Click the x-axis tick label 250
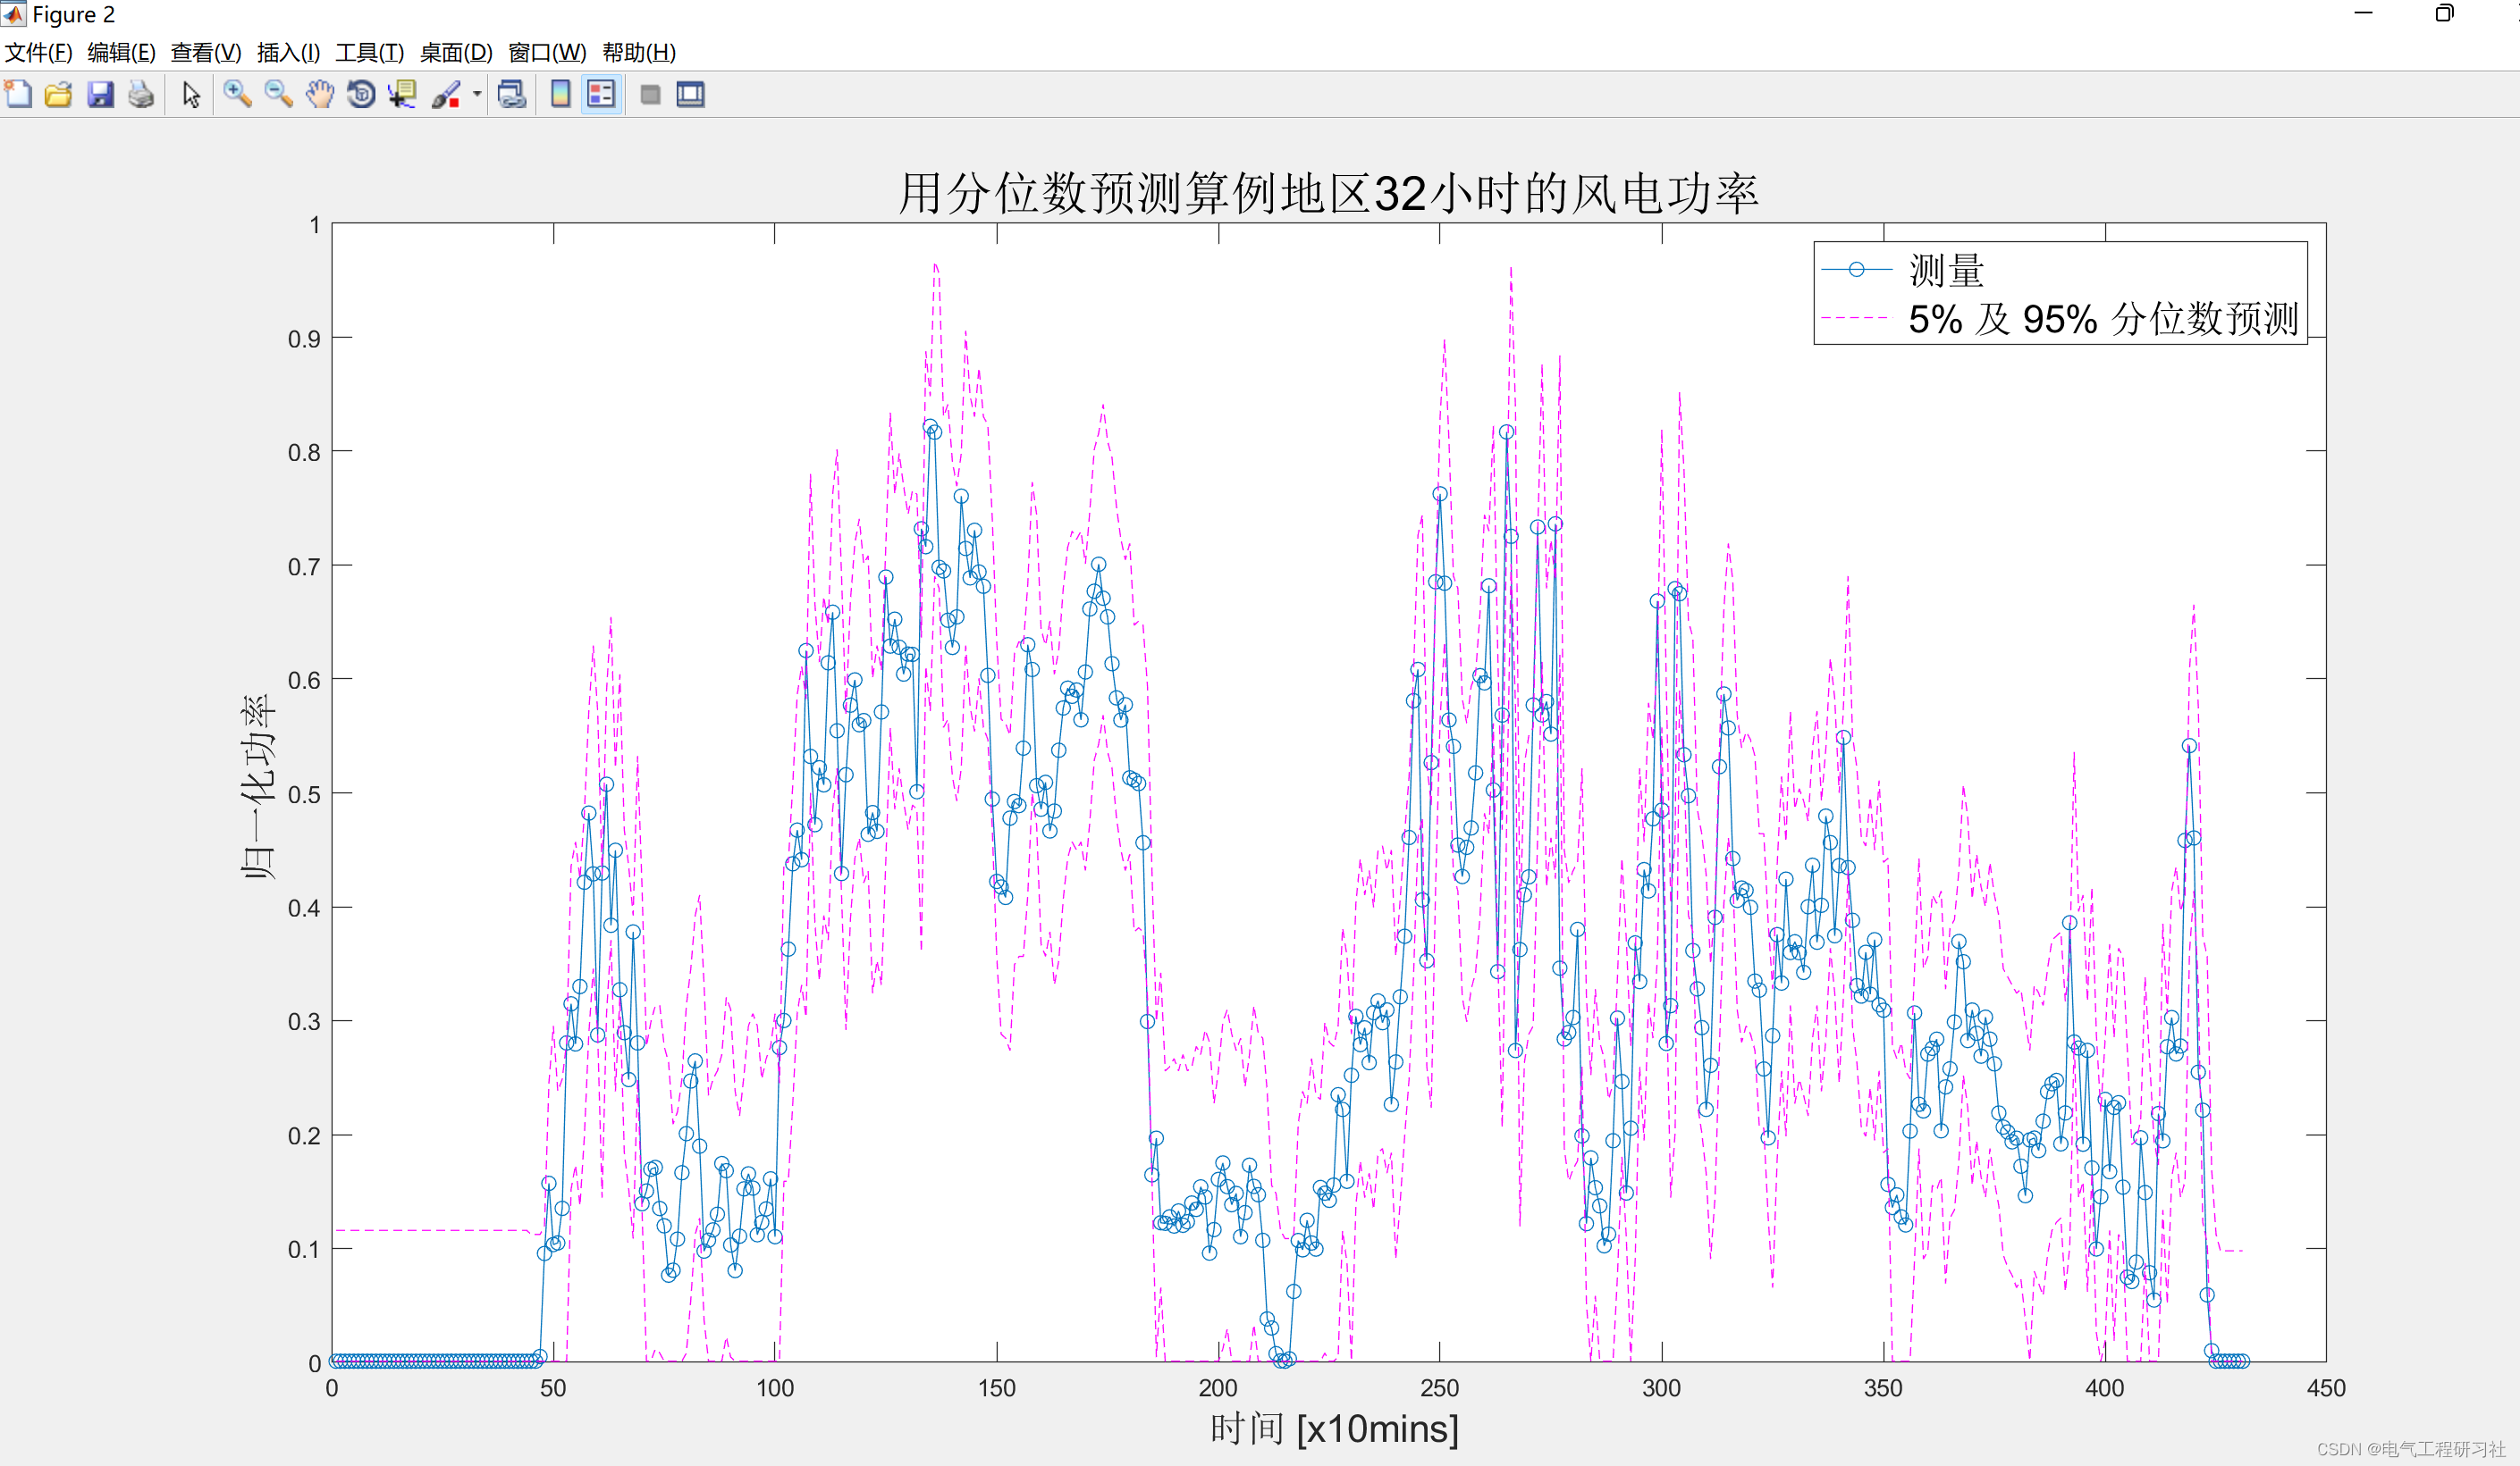Image resolution: width=2520 pixels, height=1466 pixels. click(1440, 1387)
